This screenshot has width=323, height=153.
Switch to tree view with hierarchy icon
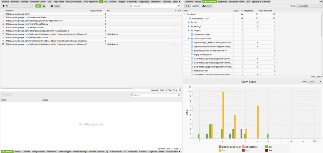pos(44,6)
